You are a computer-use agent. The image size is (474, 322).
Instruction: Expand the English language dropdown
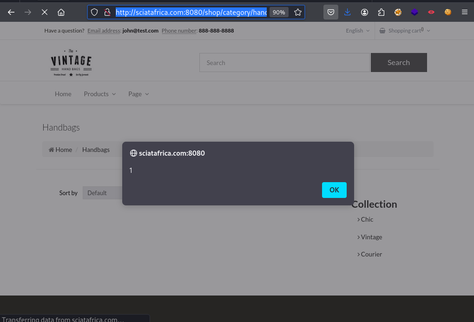tap(357, 31)
